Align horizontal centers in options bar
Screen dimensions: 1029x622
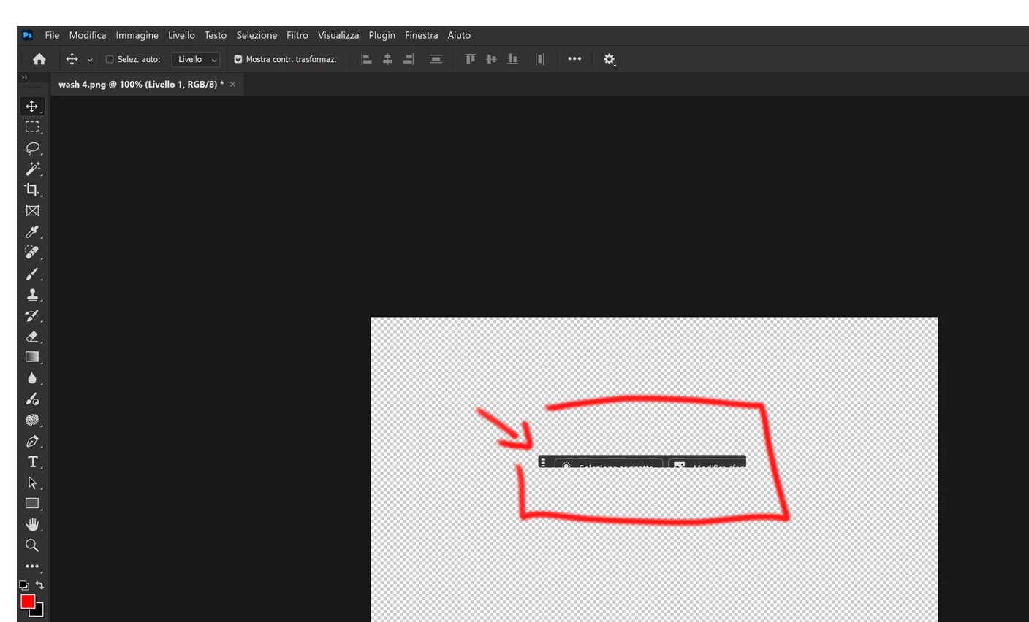(387, 59)
